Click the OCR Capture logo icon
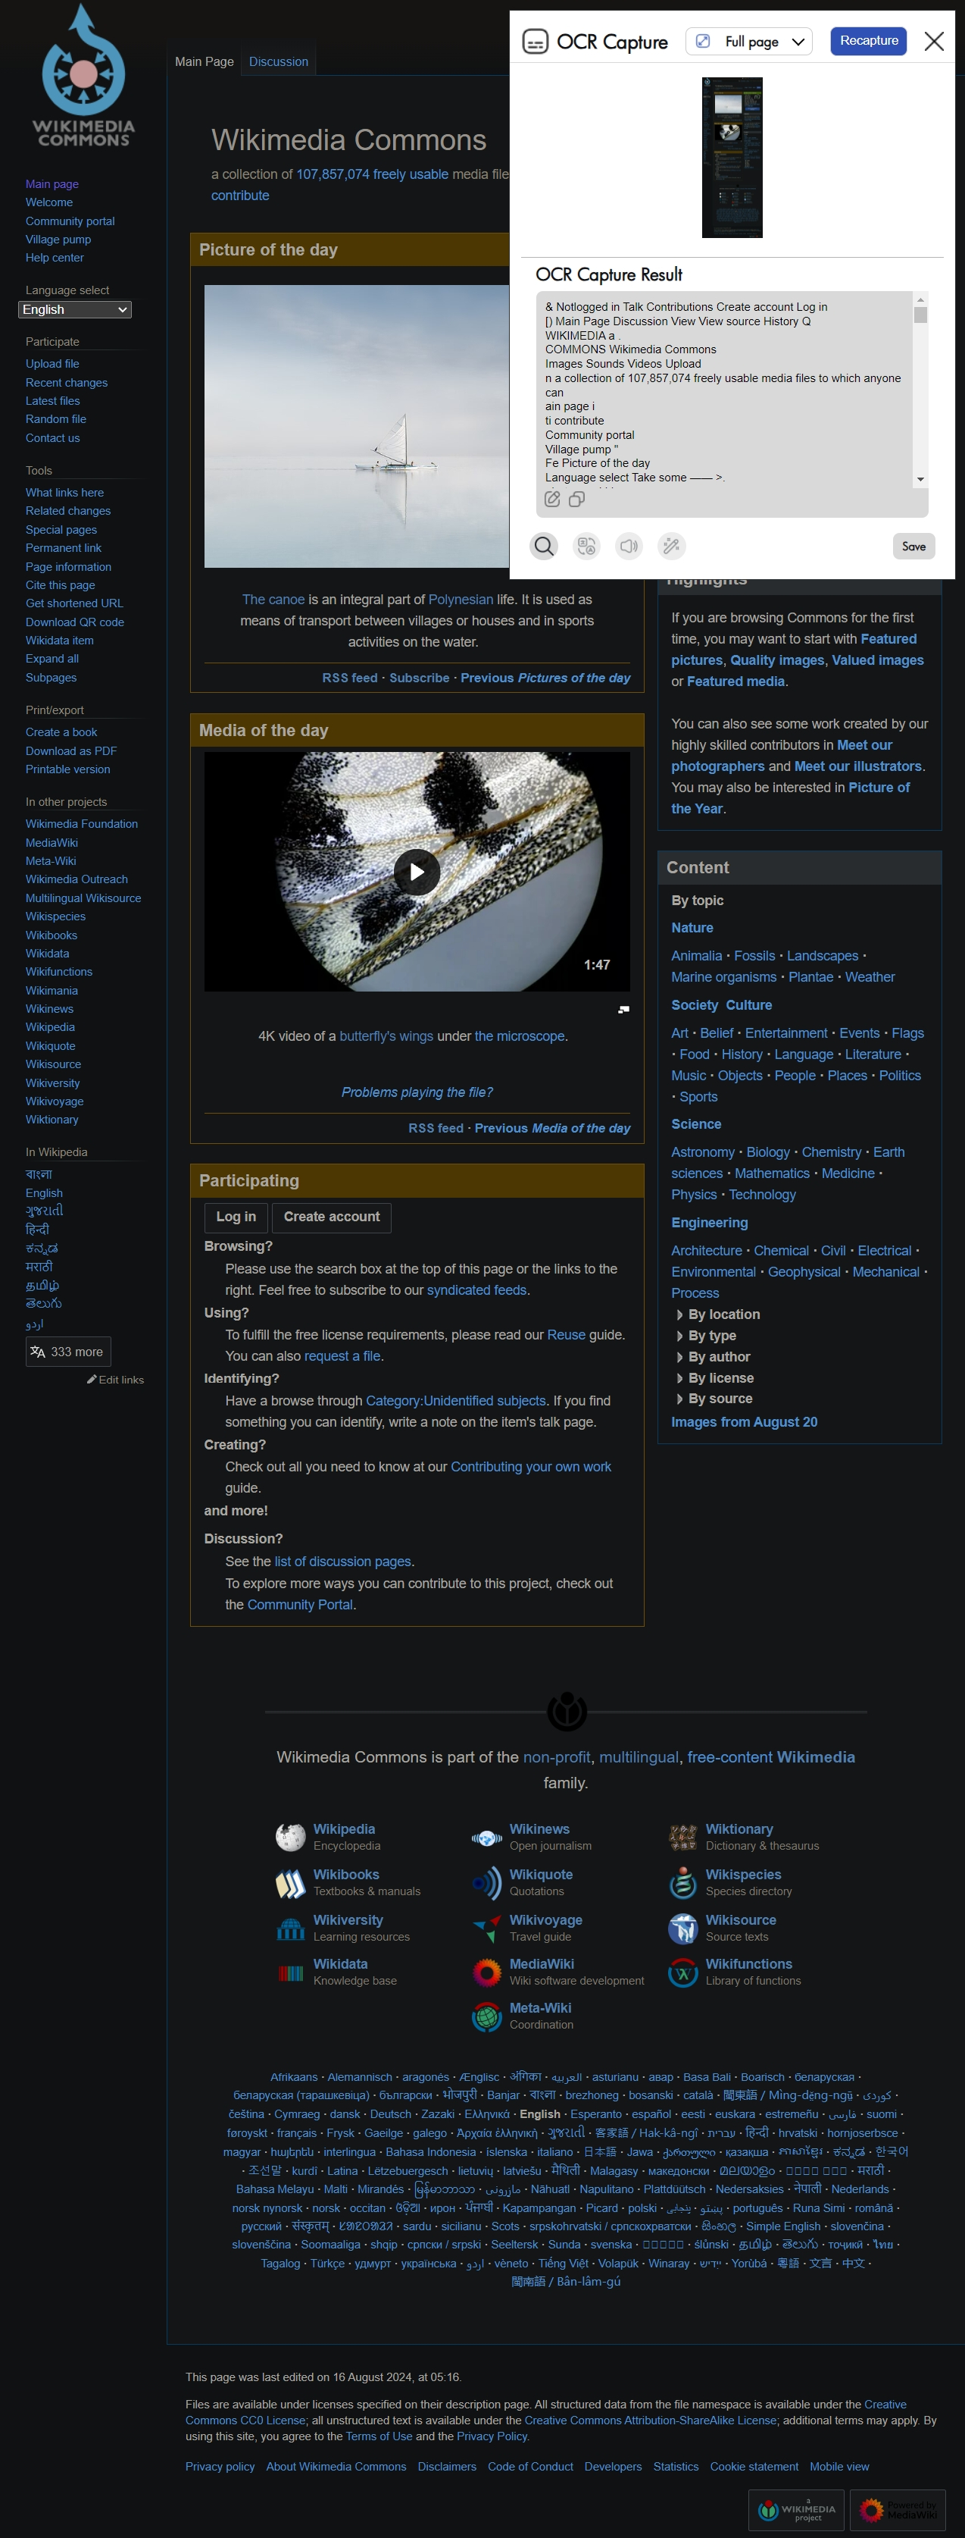965x2538 pixels. [x=535, y=42]
